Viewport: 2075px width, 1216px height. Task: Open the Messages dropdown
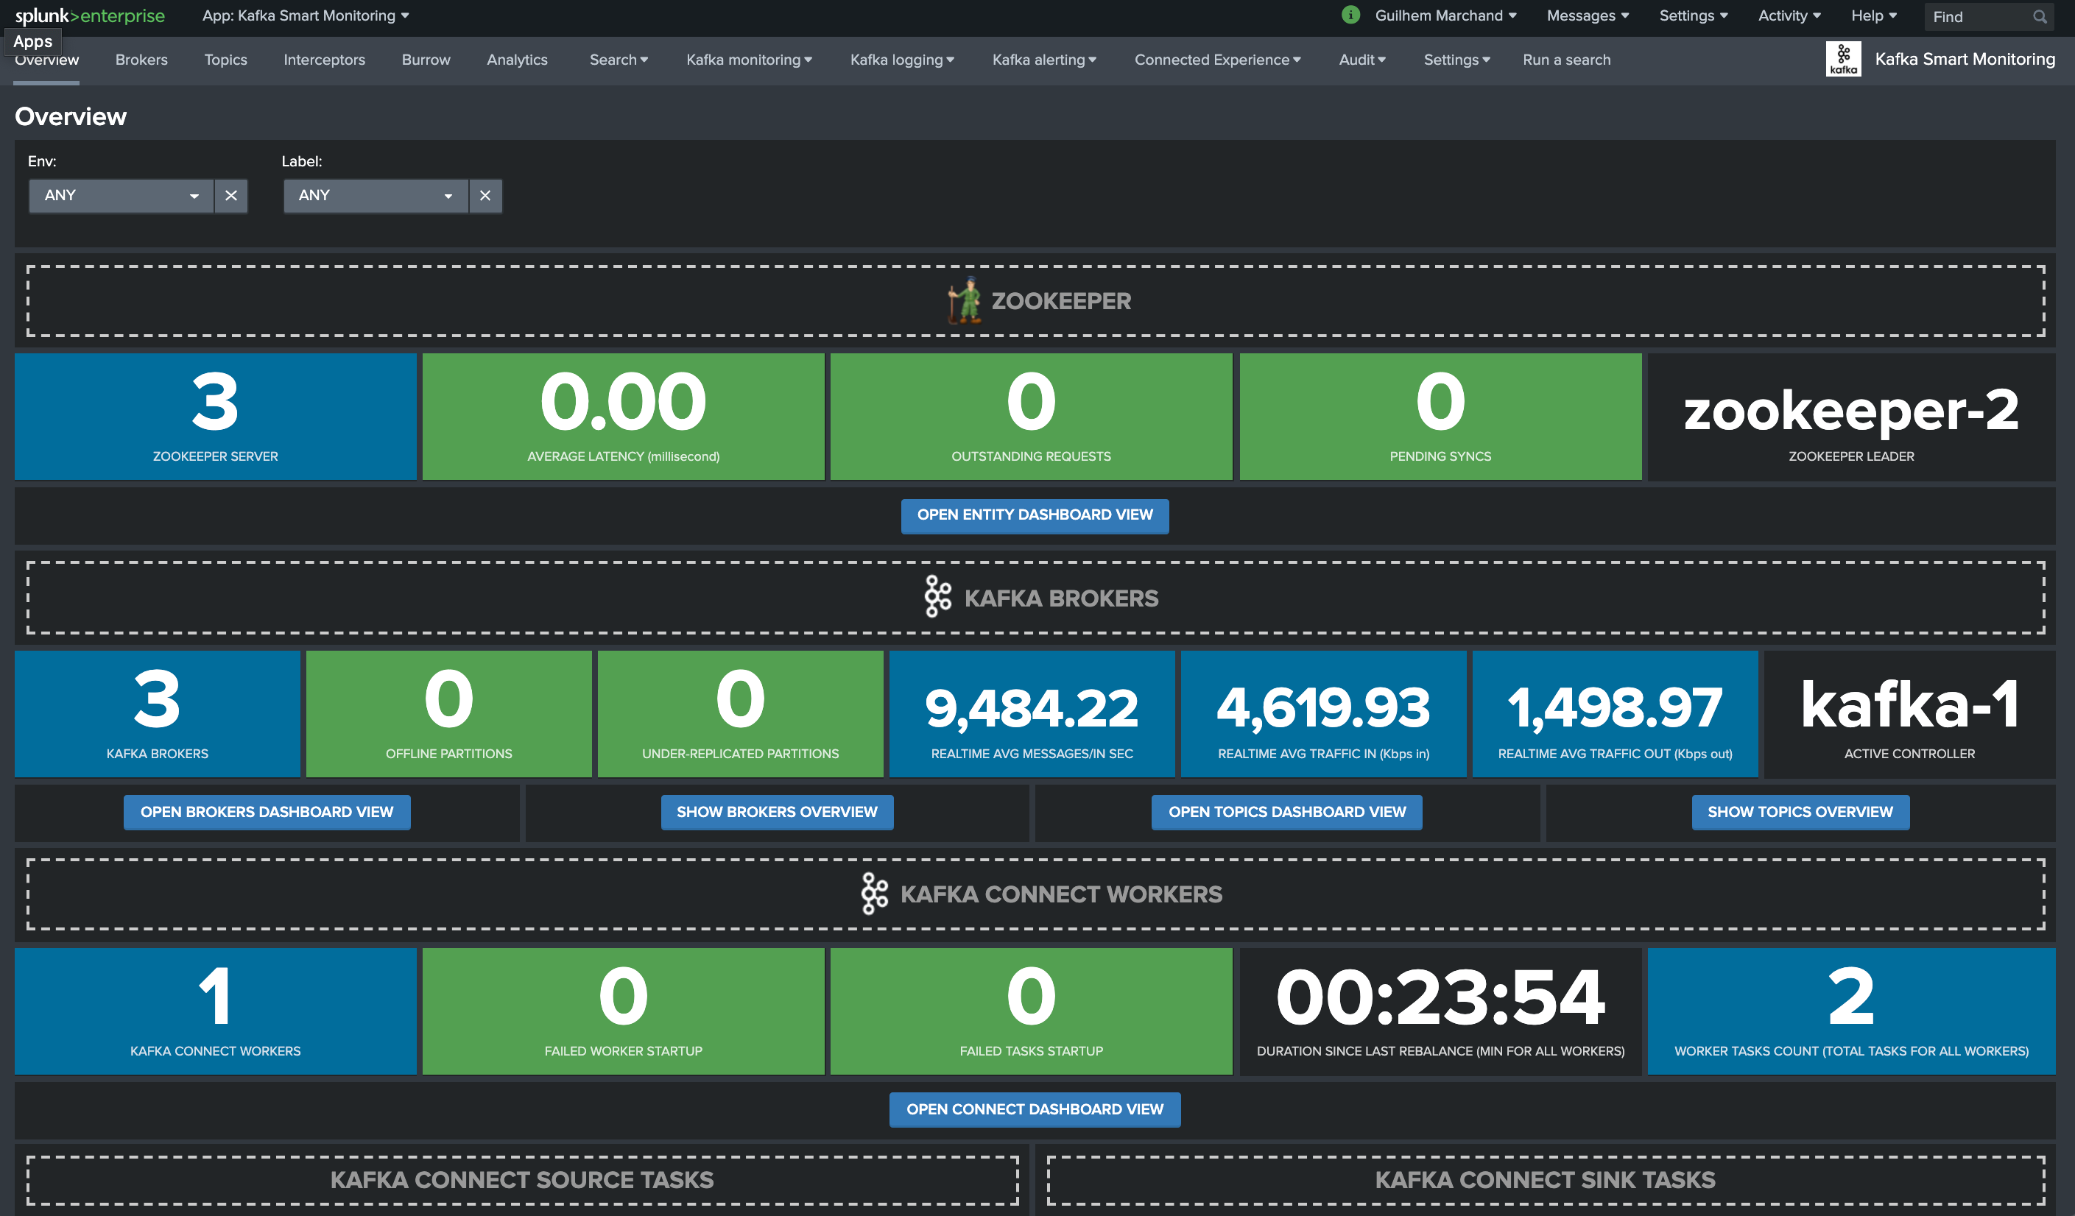[1588, 15]
